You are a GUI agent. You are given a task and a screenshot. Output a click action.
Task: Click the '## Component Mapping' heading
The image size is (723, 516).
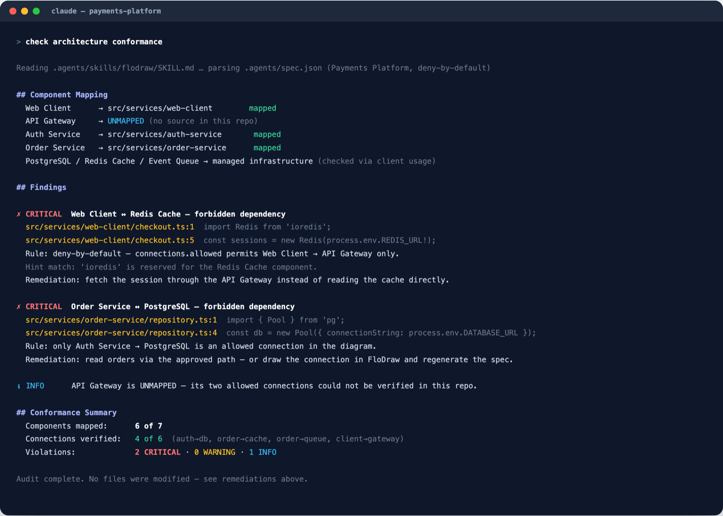coord(62,95)
